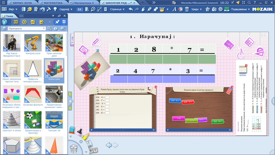
Task: Click the 7. стр. page tab
Action: tap(72, 40)
